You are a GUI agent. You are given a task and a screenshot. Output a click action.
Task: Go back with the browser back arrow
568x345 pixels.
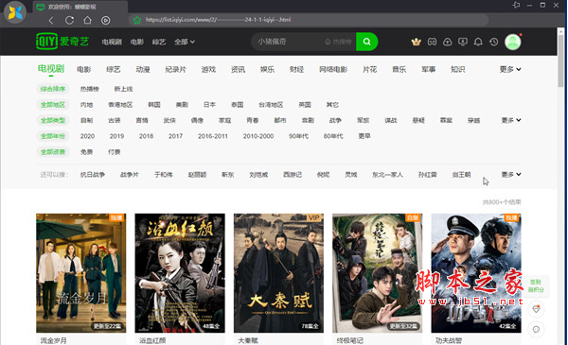pos(51,20)
